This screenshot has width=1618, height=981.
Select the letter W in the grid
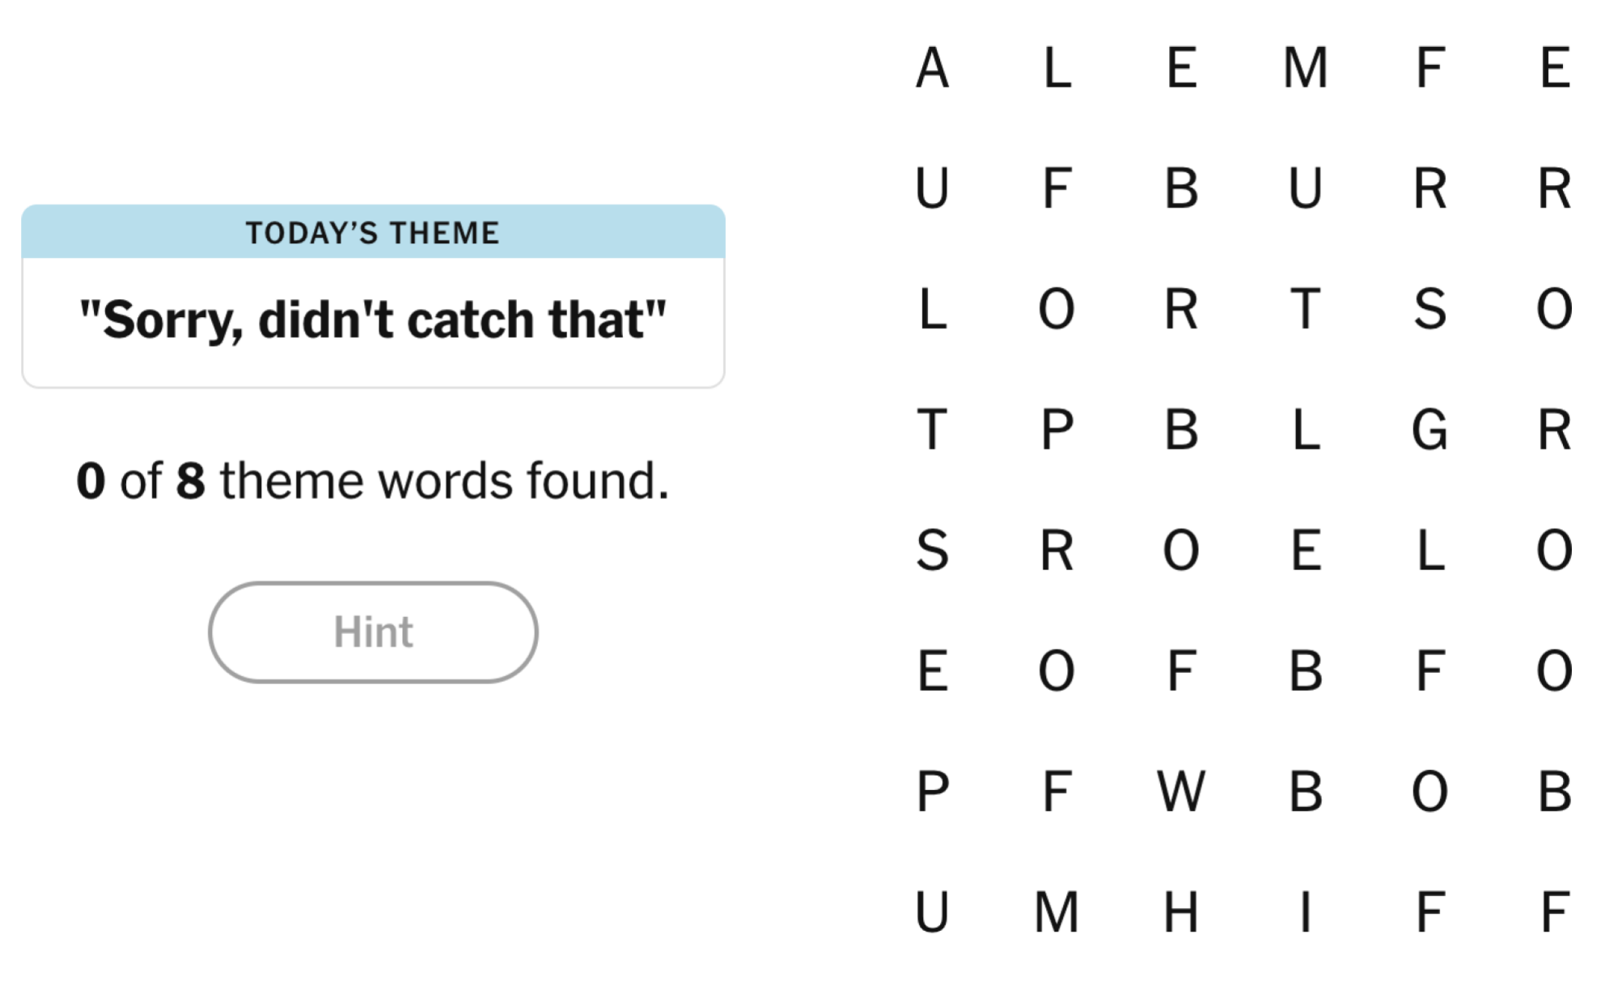pos(1181,791)
